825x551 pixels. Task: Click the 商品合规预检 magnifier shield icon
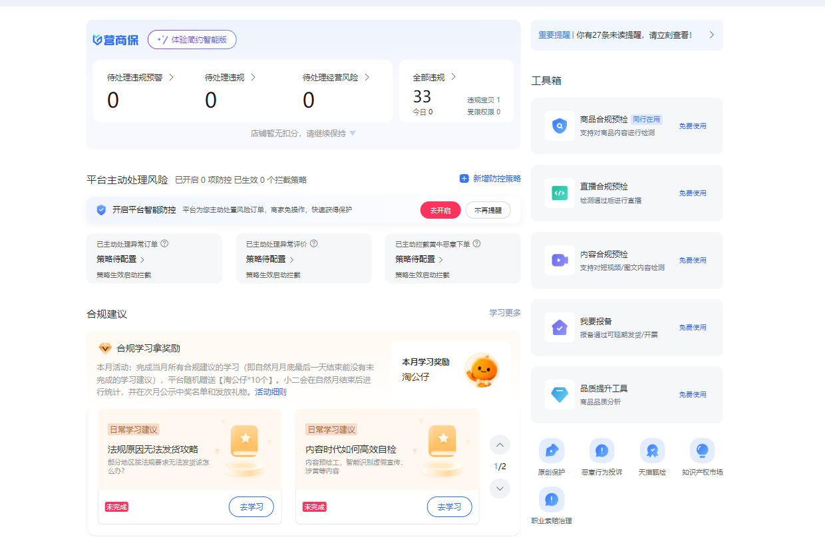(x=560, y=126)
